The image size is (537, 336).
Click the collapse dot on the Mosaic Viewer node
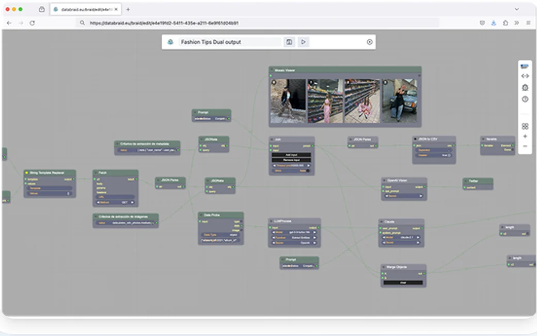(272, 70)
